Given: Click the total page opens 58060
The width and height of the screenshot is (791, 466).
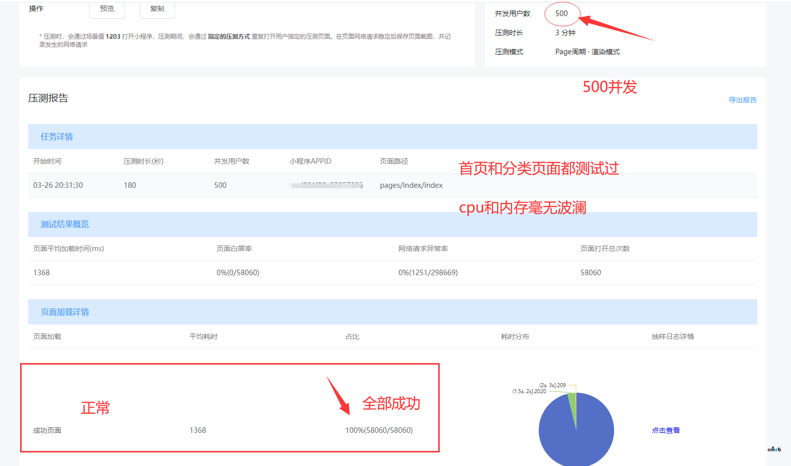Looking at the screenshot, I should tap(590, 273).
